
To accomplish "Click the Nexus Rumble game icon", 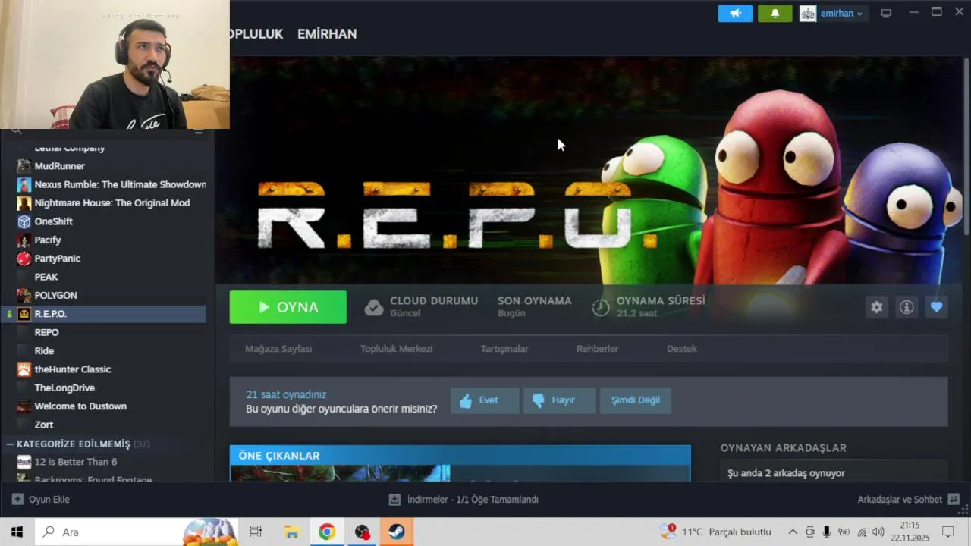I will (24, 184).
